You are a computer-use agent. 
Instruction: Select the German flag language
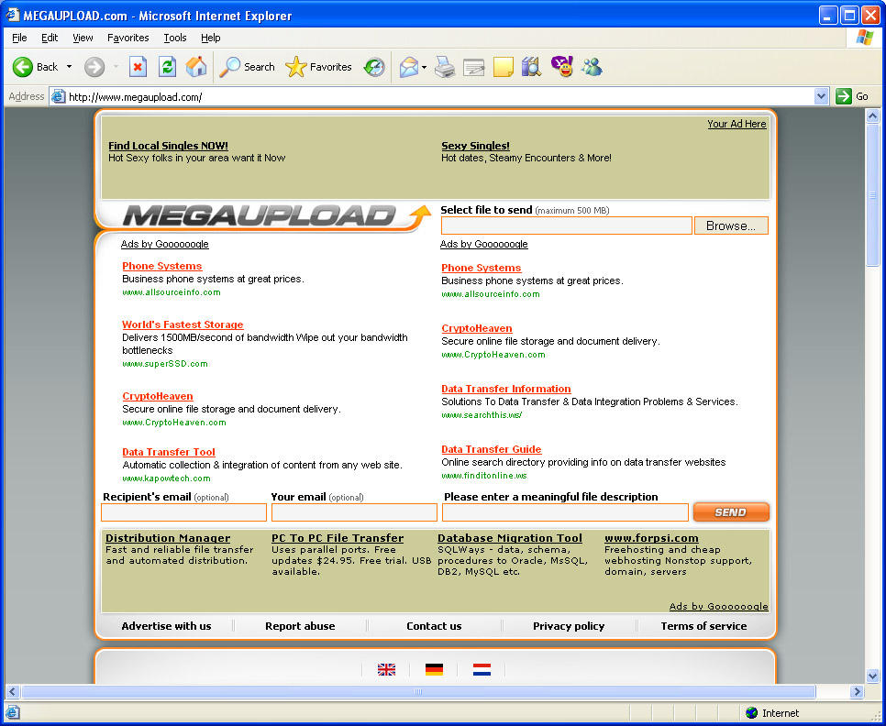point(434,669)
